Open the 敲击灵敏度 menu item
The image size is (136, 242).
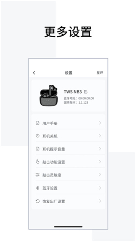coord(68,175)
